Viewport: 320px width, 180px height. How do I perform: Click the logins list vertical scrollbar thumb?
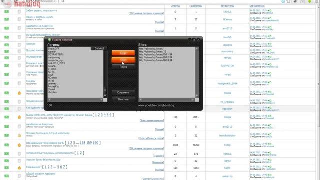(x=105, y=90)
